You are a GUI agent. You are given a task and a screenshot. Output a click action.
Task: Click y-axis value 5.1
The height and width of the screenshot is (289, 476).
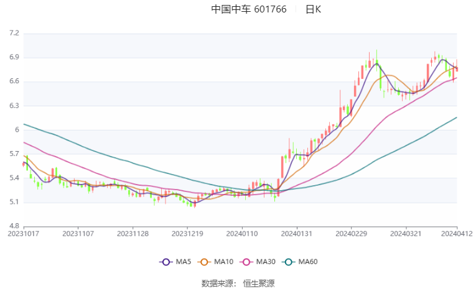[14, 202]
